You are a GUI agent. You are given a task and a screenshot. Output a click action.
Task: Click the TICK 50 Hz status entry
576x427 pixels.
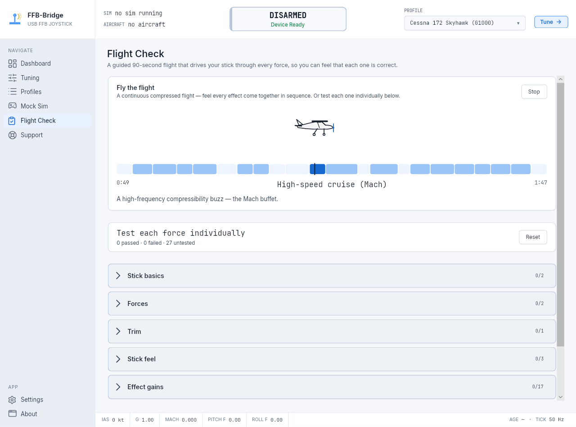[x=549, y=420]
